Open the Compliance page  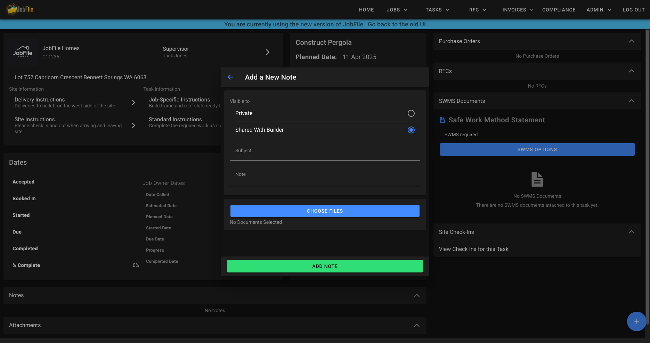[x=559, y=10]
